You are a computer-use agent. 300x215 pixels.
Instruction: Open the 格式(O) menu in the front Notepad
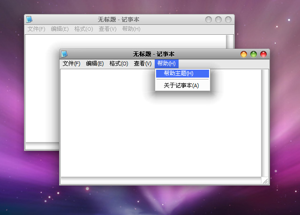[119, 64]
